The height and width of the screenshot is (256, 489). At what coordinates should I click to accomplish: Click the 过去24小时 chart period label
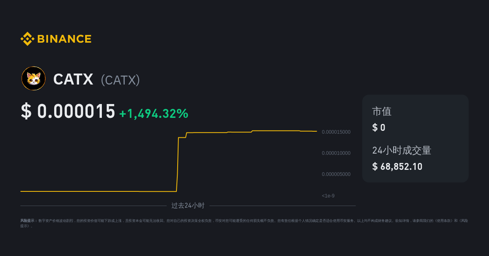(x=188, y=206)
